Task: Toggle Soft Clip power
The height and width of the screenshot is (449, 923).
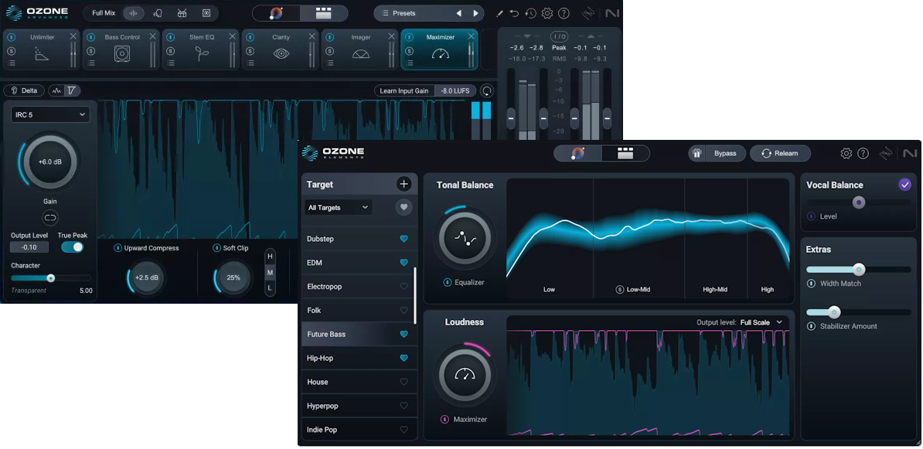Action: click(x=217, y=248)
